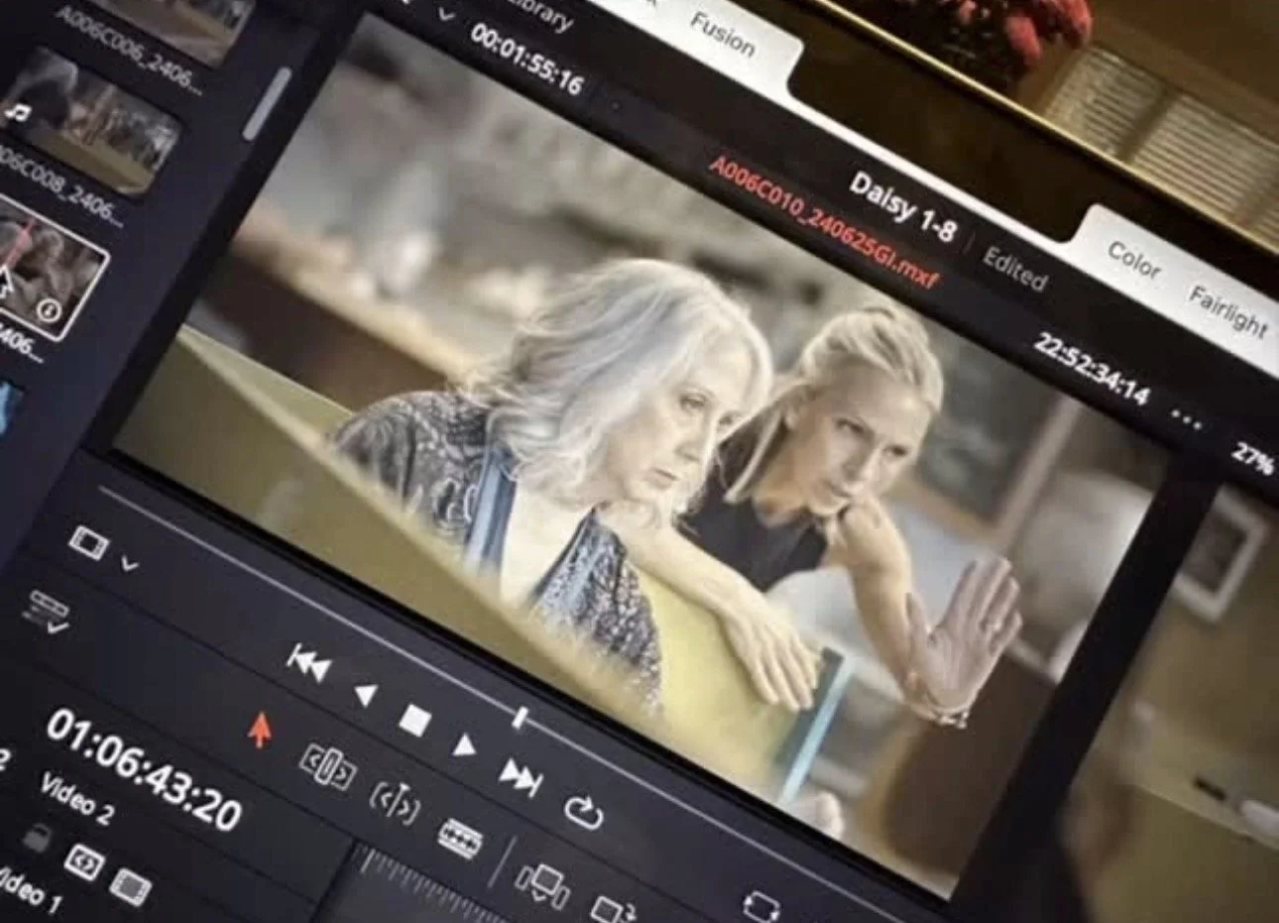Screen dimensions: 1279x923
Task: Select the red arrow selection tool
Action: [x=259, y=731]
